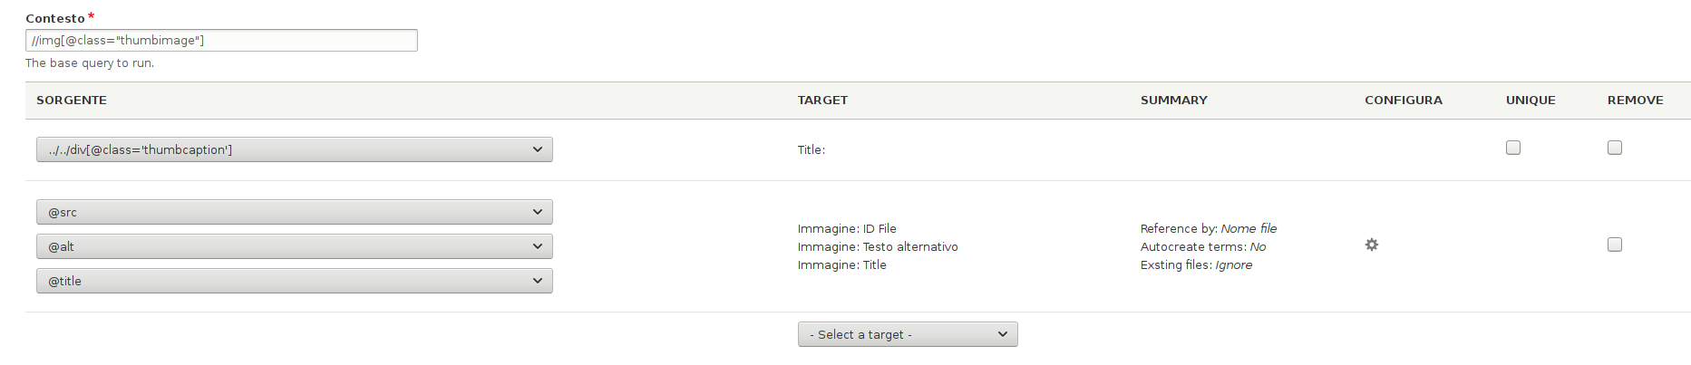Expand the thumbcaption source dropdown

coord(295,149)
